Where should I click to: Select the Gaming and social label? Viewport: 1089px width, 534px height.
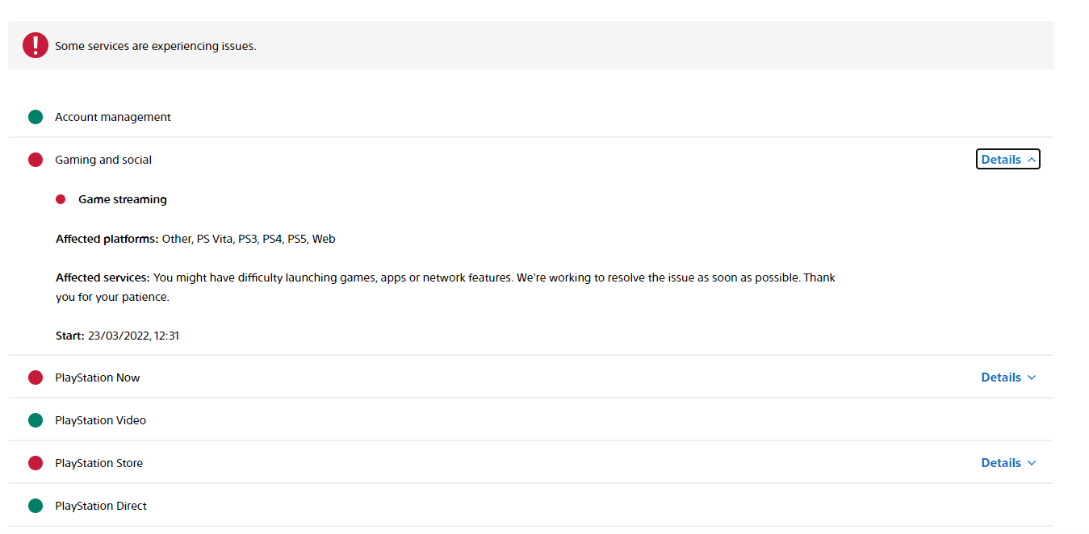103,160
